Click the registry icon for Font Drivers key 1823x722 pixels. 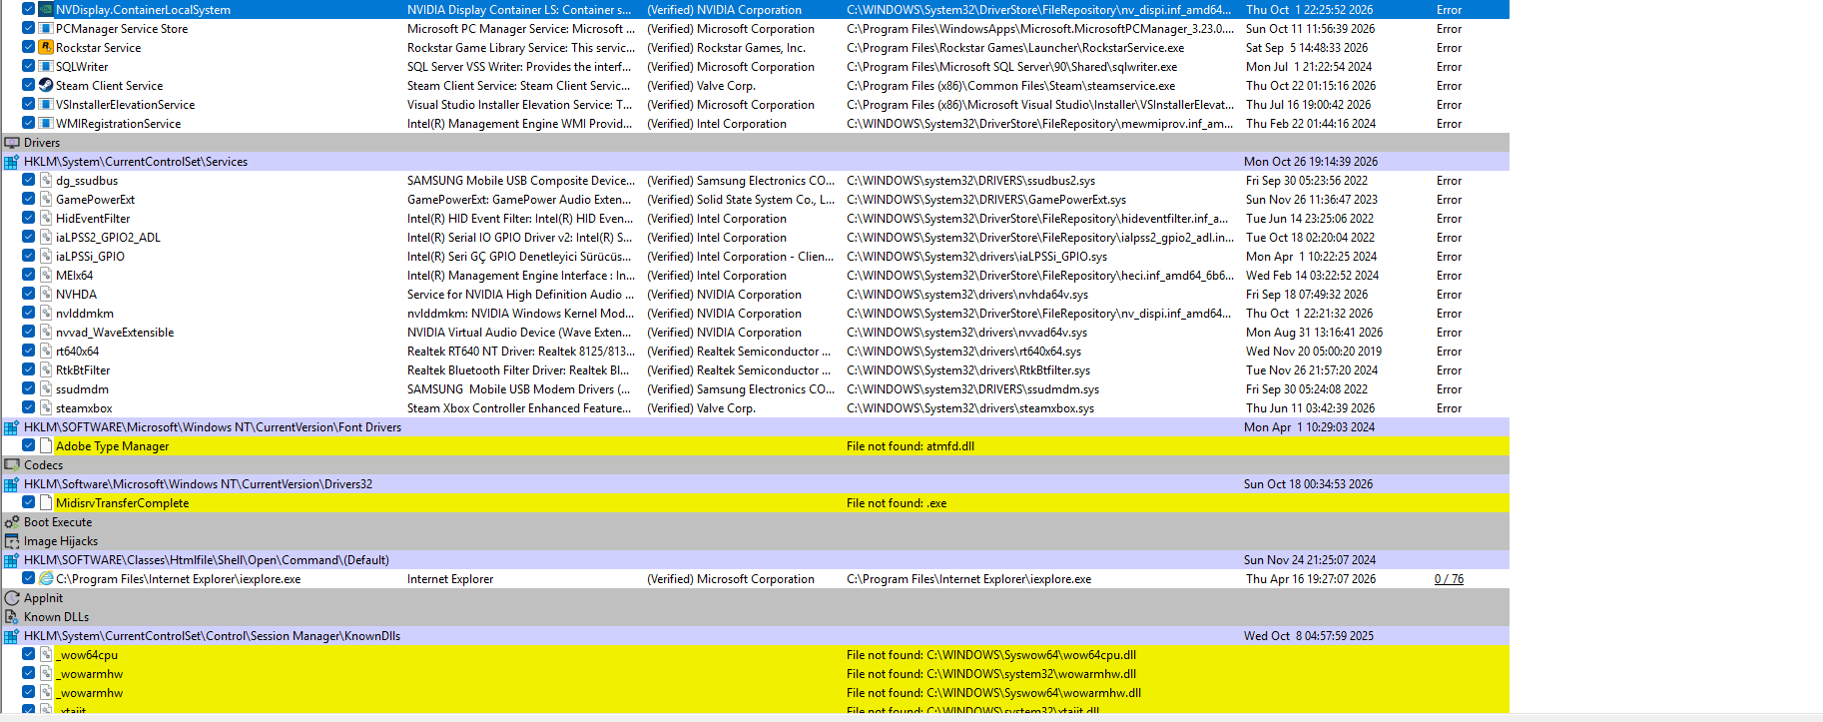12,427
